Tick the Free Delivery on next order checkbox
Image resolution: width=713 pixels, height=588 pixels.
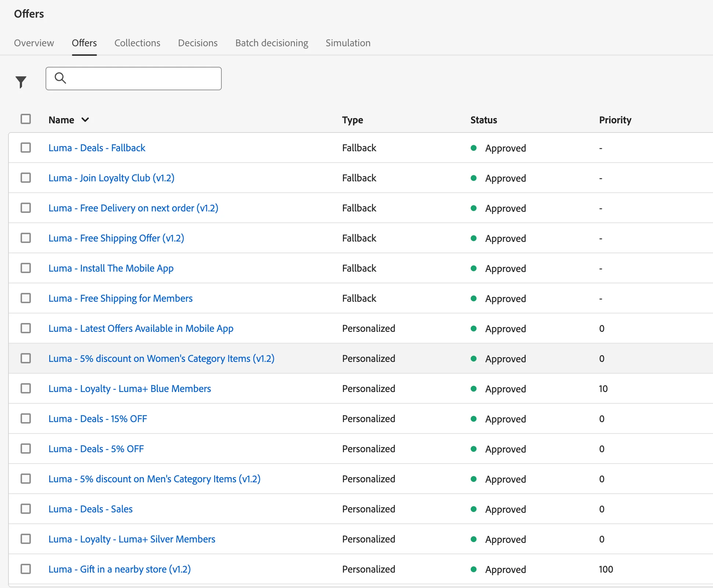26,208
